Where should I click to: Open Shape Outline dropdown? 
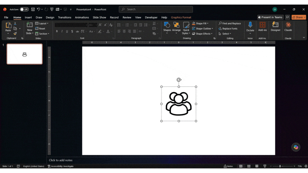(202, 29)
